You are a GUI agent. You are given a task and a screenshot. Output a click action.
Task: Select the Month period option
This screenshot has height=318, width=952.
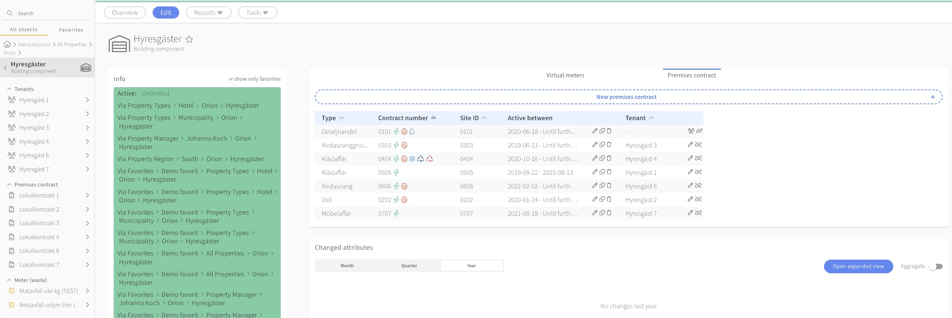point(347,266)
